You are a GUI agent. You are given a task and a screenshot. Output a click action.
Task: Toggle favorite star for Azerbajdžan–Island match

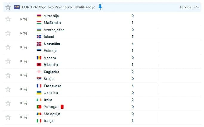point(8,33)
